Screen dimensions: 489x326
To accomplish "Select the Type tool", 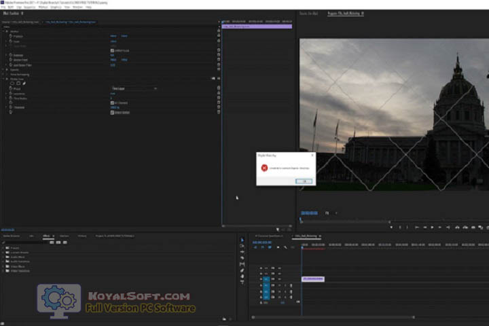I will pos(242,282).
